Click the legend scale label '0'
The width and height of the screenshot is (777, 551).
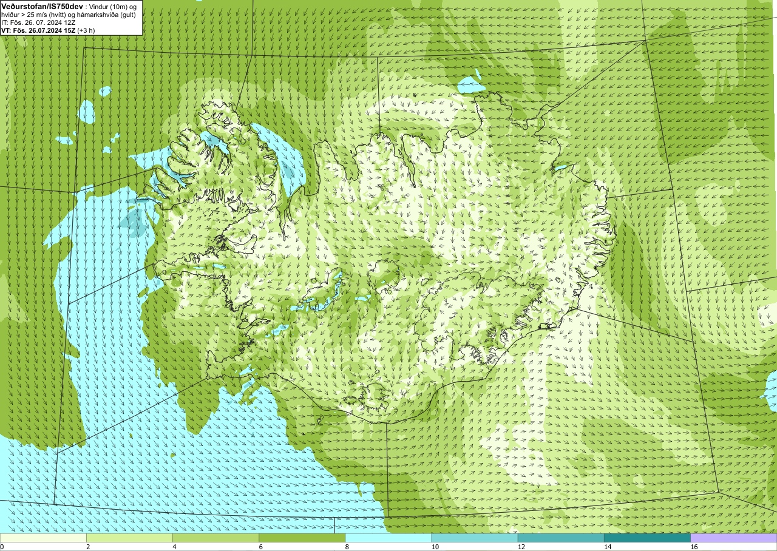point(2,547)
